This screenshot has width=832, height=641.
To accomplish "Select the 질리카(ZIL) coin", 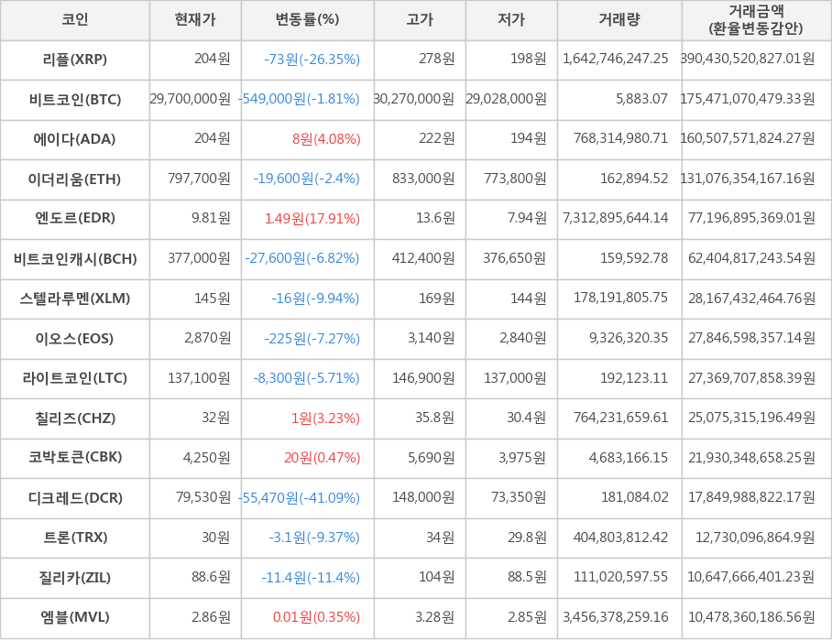I will point(75,577).
